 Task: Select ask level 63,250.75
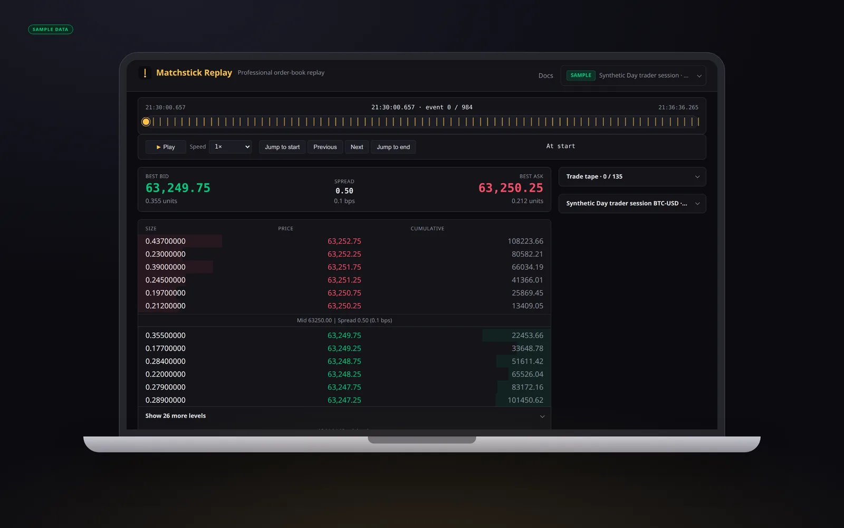tap(344, 293)
